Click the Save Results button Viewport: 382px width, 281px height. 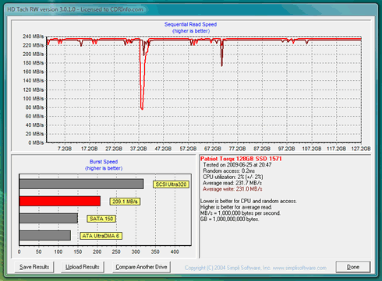tap(34, 267)
